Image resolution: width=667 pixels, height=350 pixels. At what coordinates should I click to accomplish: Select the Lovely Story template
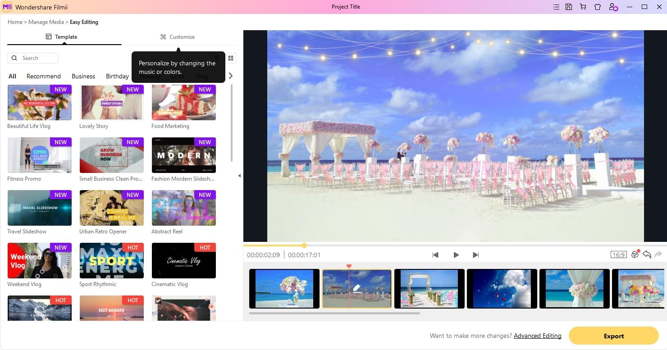pos(112,103)
